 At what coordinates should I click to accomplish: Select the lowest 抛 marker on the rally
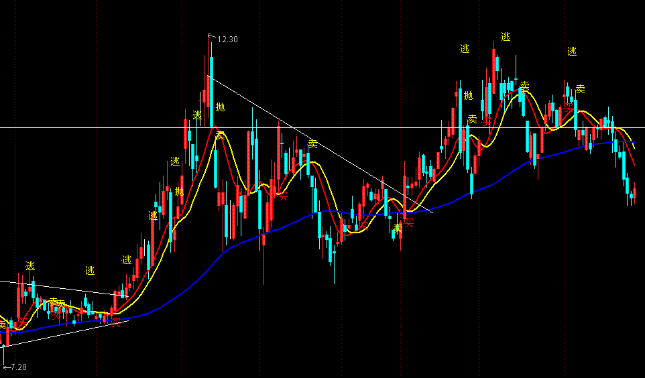(x=179, y=191)
